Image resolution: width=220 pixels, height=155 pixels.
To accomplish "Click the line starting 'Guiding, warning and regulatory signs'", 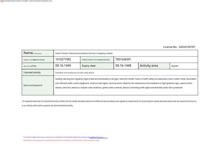I will [x=125, y=79].
